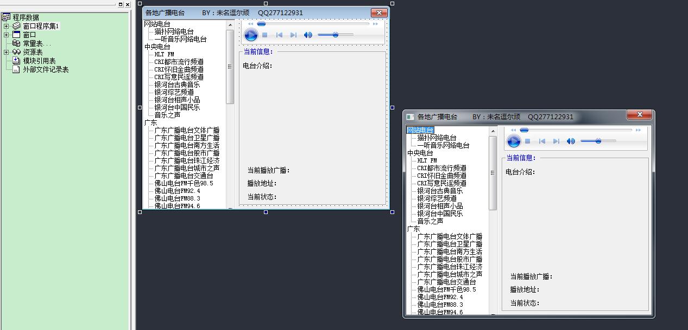This screenshot has height=330, width=688.
Task: Click Previous track icon in running radio window
Action: click(541, 141)
